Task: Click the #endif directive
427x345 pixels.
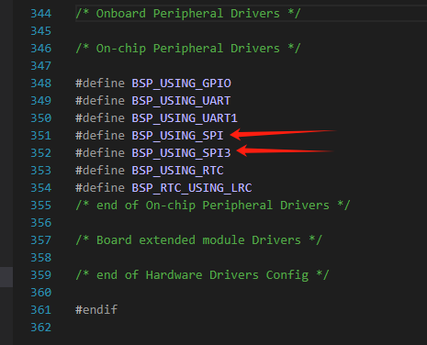Action: click(x=96, y=310)
